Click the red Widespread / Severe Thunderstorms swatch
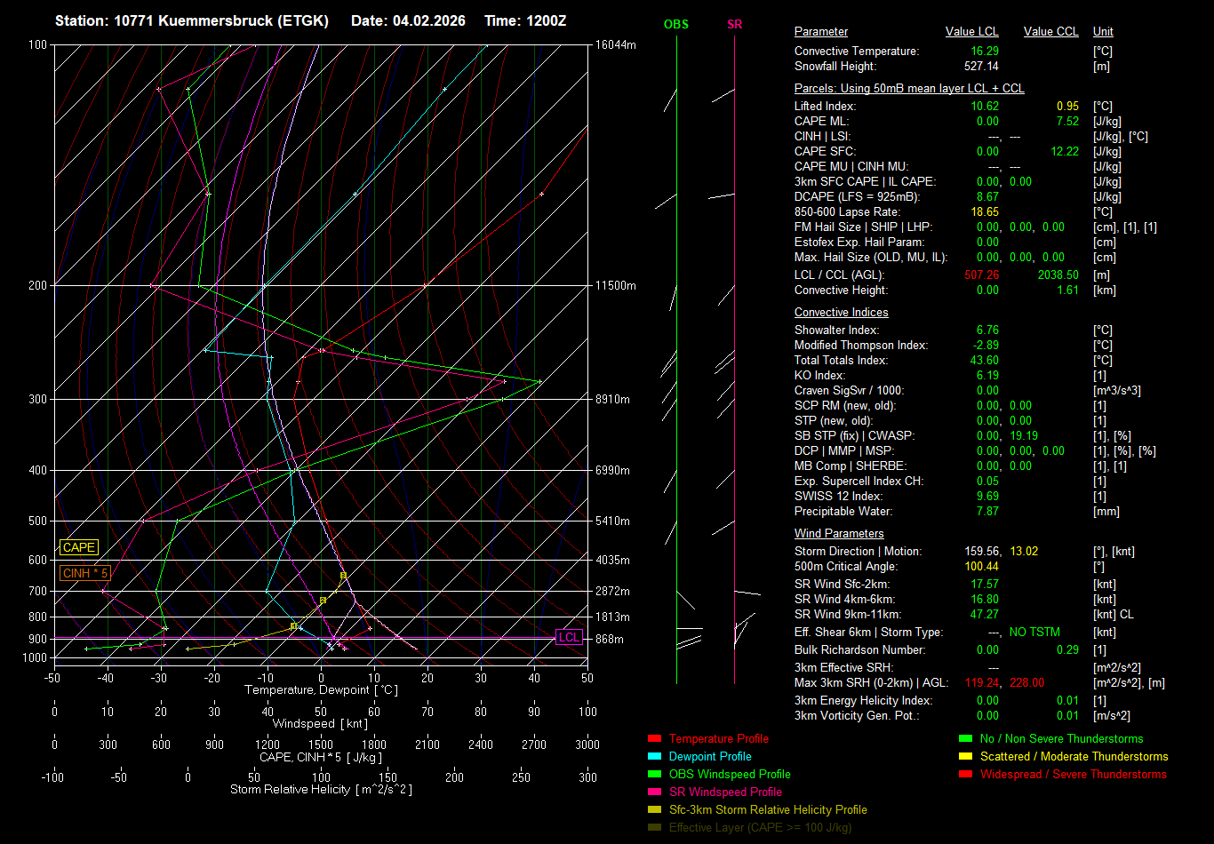 click(965, 775)
